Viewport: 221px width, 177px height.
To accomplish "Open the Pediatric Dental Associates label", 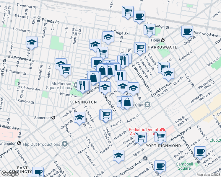I will tap(143, 132).
